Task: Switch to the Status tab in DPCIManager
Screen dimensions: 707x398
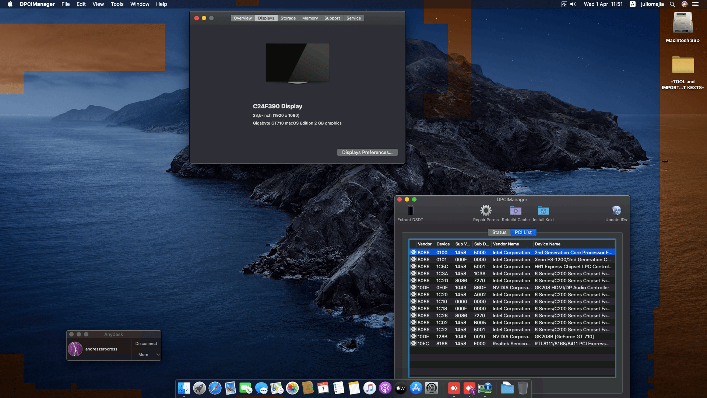Action: pos(499,232)
